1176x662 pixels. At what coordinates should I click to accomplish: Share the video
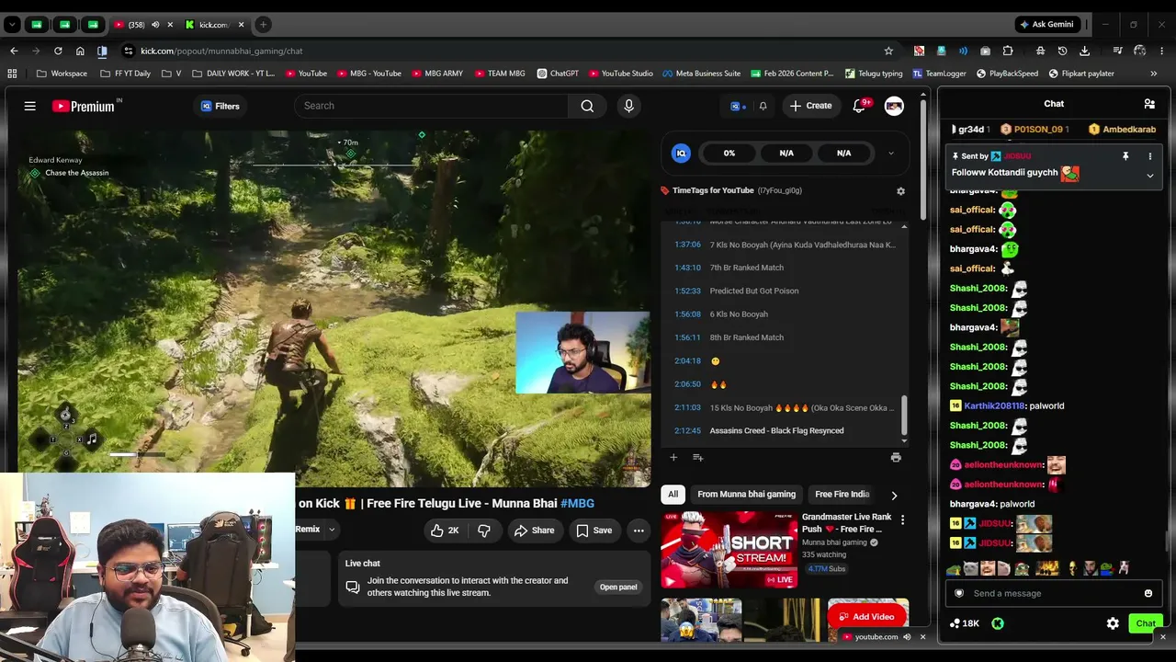534,531
